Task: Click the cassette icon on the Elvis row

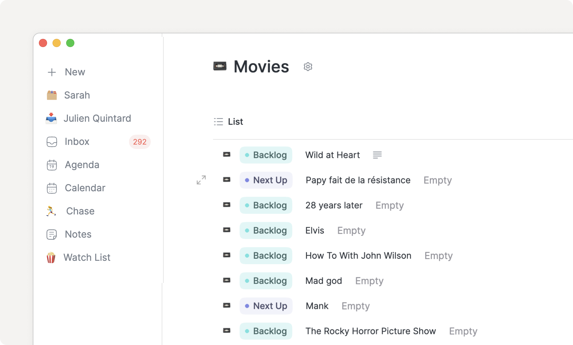Action: [226, 230]
